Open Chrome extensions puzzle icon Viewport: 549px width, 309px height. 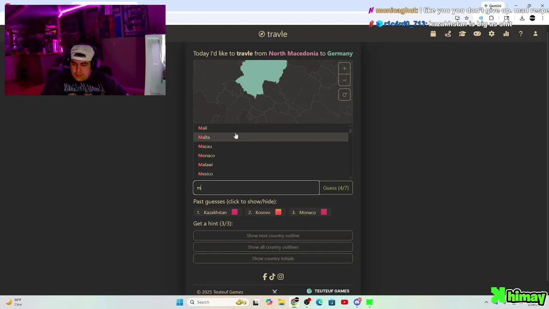pos(492,18)
